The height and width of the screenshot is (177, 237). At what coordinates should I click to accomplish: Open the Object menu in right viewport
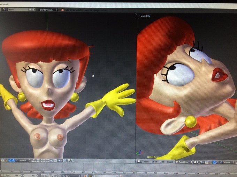(170, 162)
